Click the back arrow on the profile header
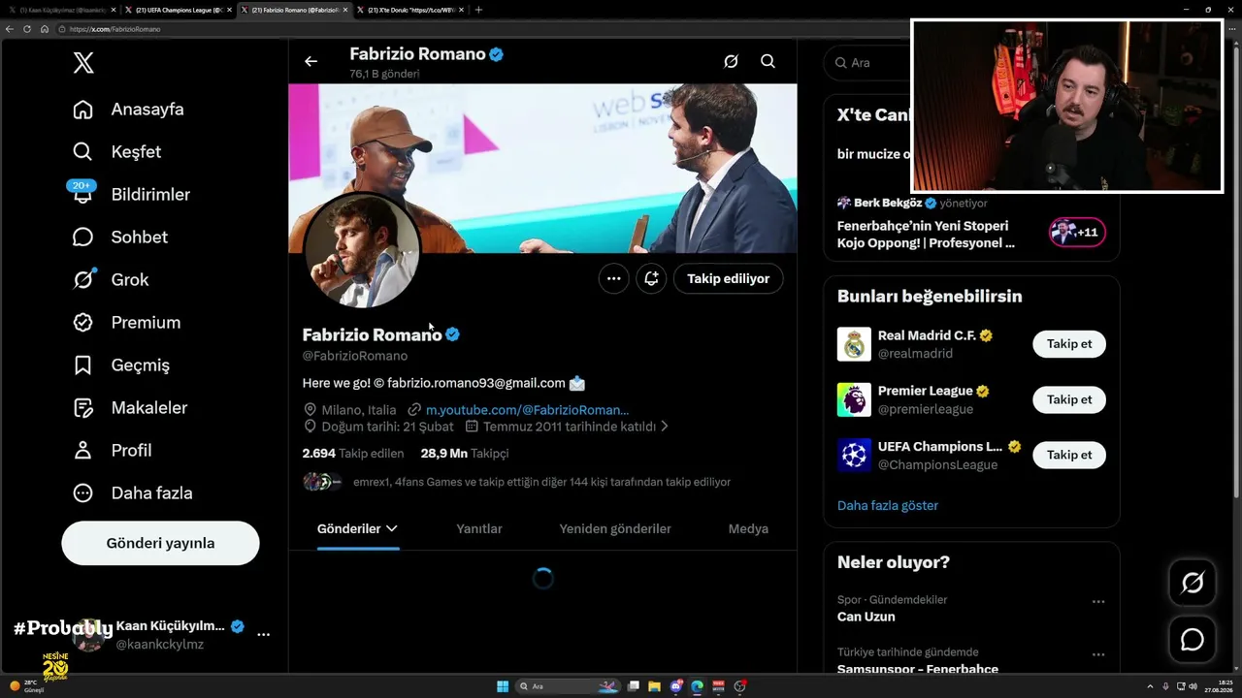The height and width of the screenshot is (698, 1242). (310, 61)
